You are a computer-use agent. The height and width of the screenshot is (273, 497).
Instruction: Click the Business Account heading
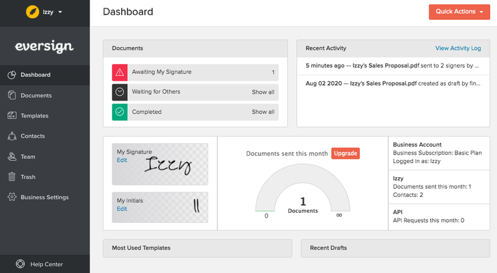[x=417, y=145]
